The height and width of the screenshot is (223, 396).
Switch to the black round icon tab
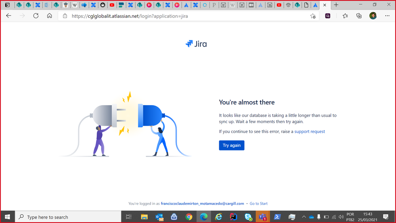pos(103,5)
